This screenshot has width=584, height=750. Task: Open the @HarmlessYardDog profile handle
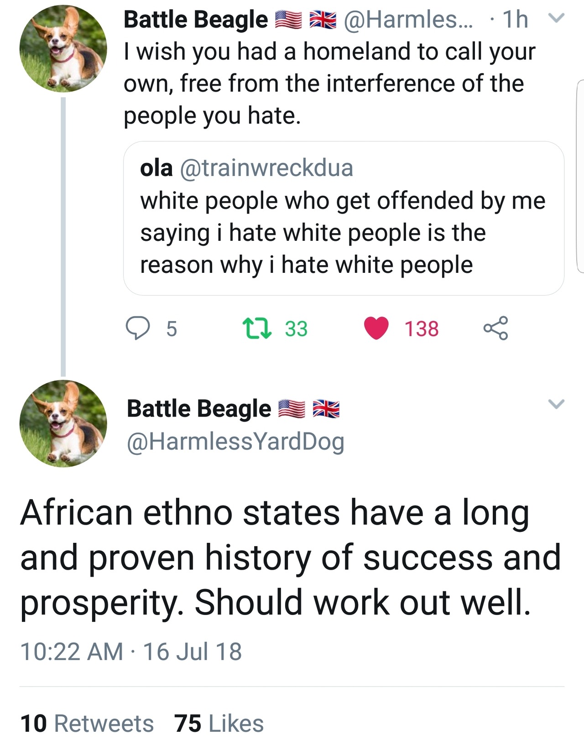coord(235,442)
